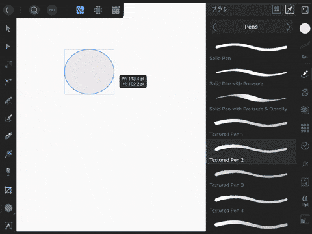
Task: Select the Crop tool
Action: pyautogui.click(x=8, y=190)
